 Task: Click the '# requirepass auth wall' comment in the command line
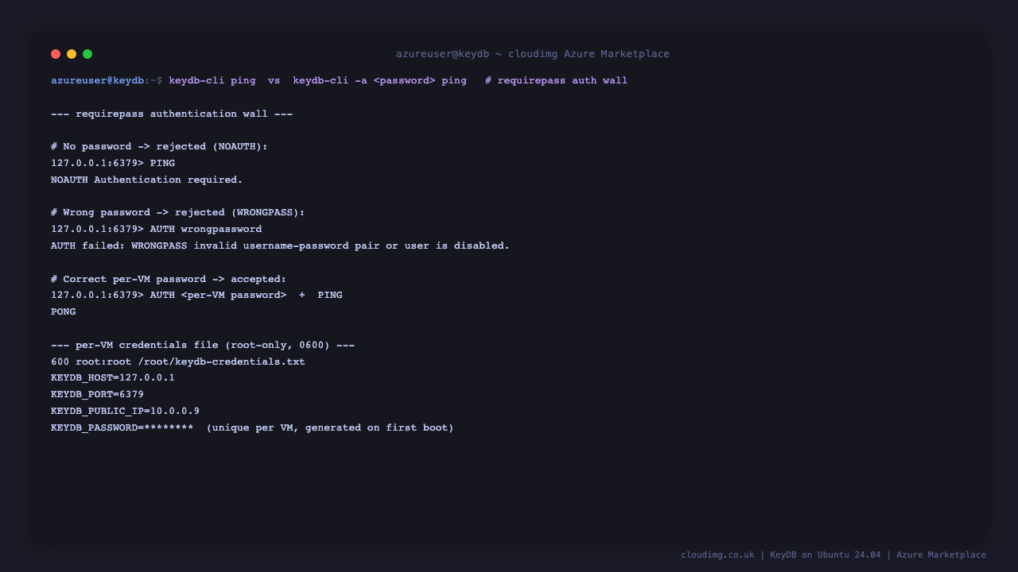pyautogui.click(x=556, y=81)
